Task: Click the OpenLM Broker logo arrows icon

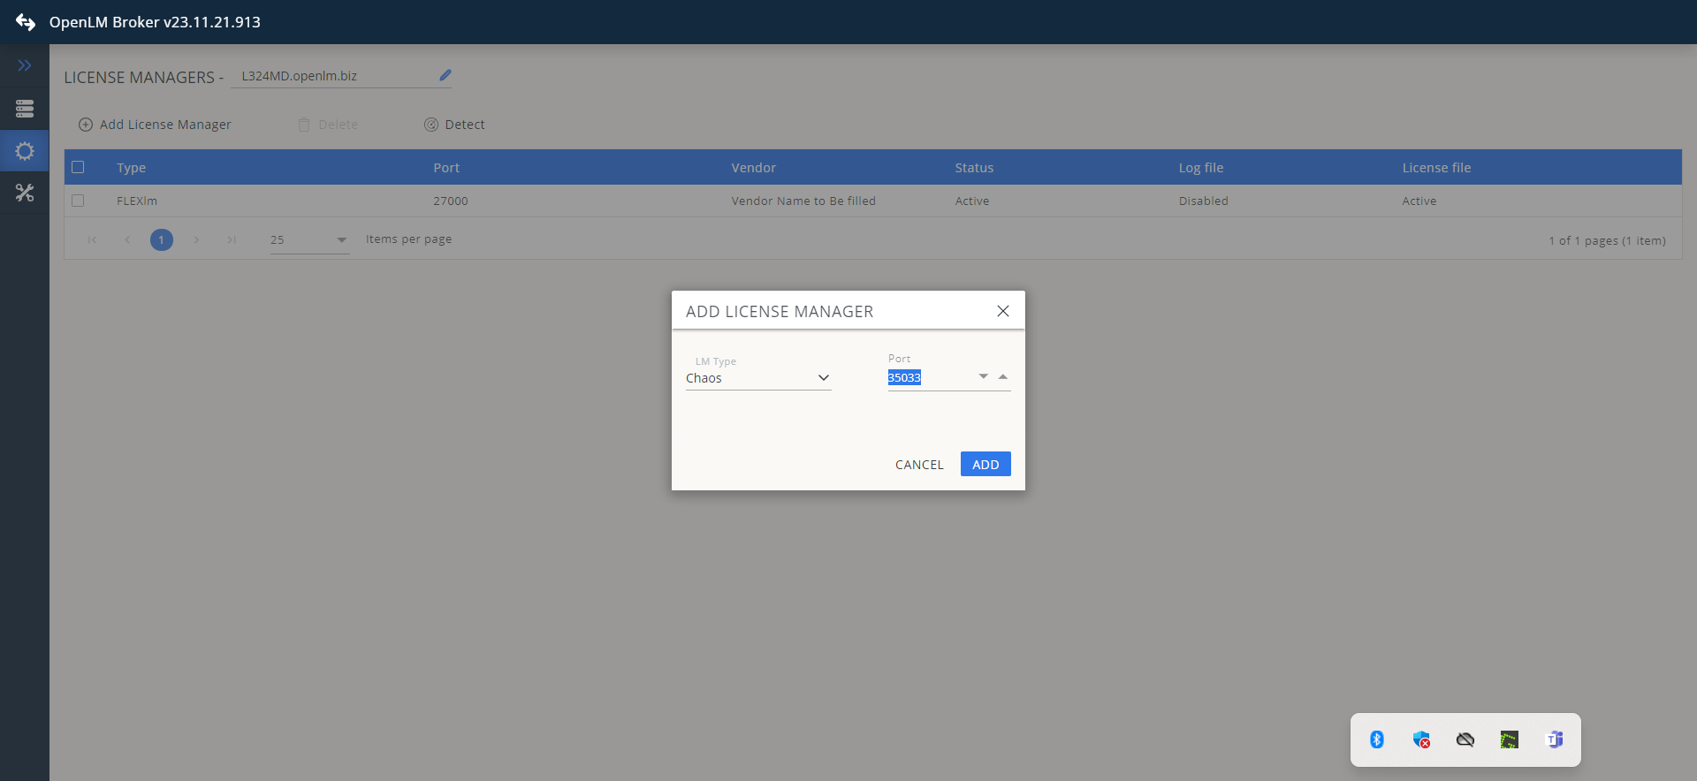Action: click(x=25, y=22)
